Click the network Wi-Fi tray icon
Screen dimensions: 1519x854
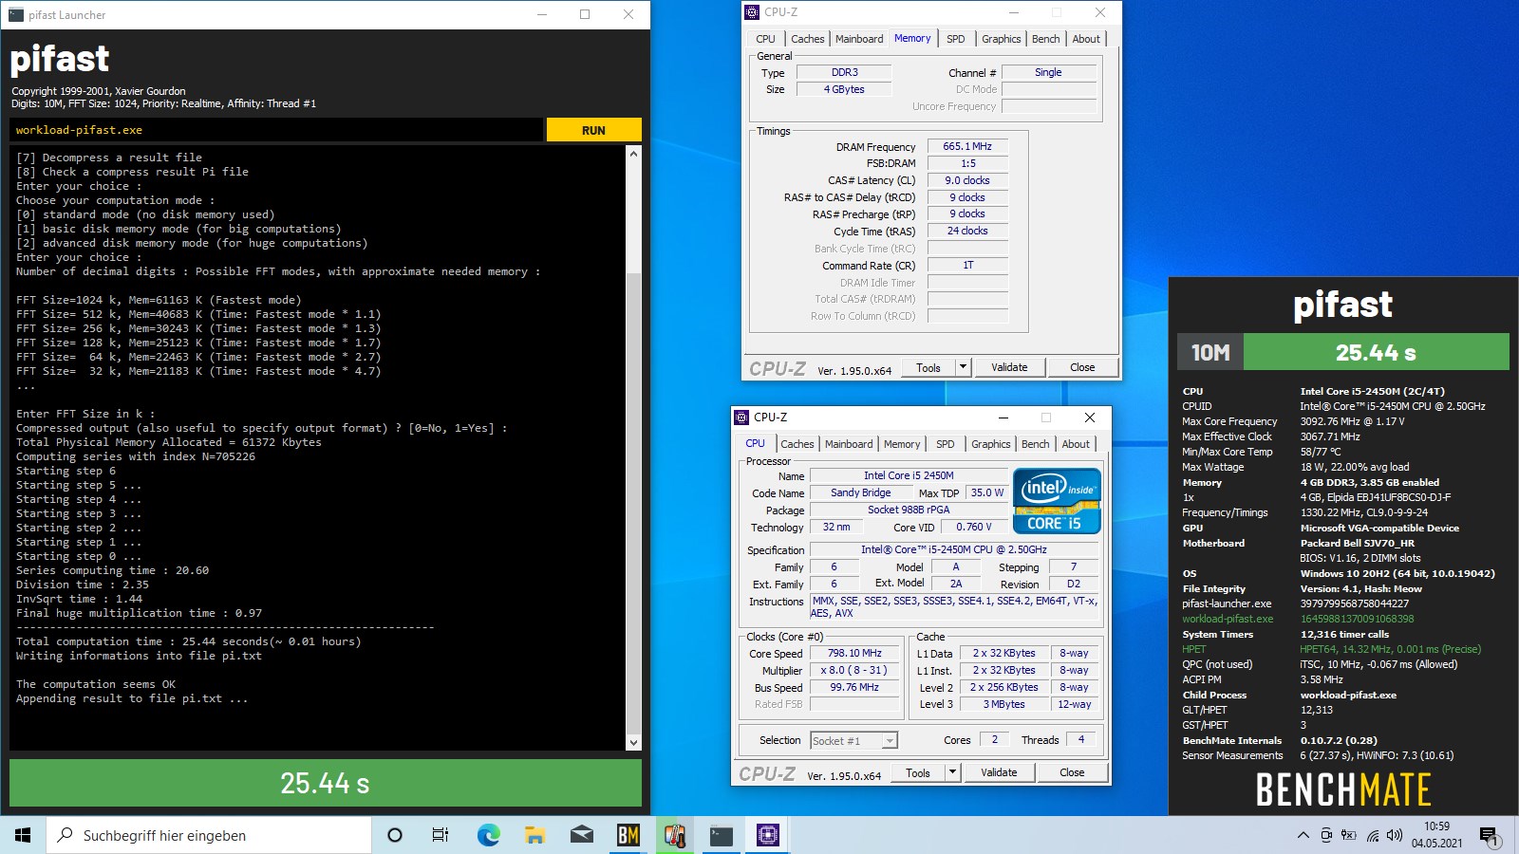[1373, 835]
